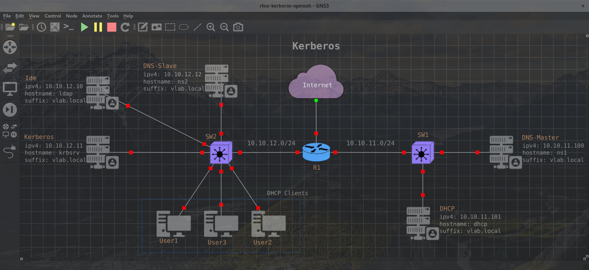
Task: Reload all nodes
Action: pyautogui.click(x=126, y=27)
